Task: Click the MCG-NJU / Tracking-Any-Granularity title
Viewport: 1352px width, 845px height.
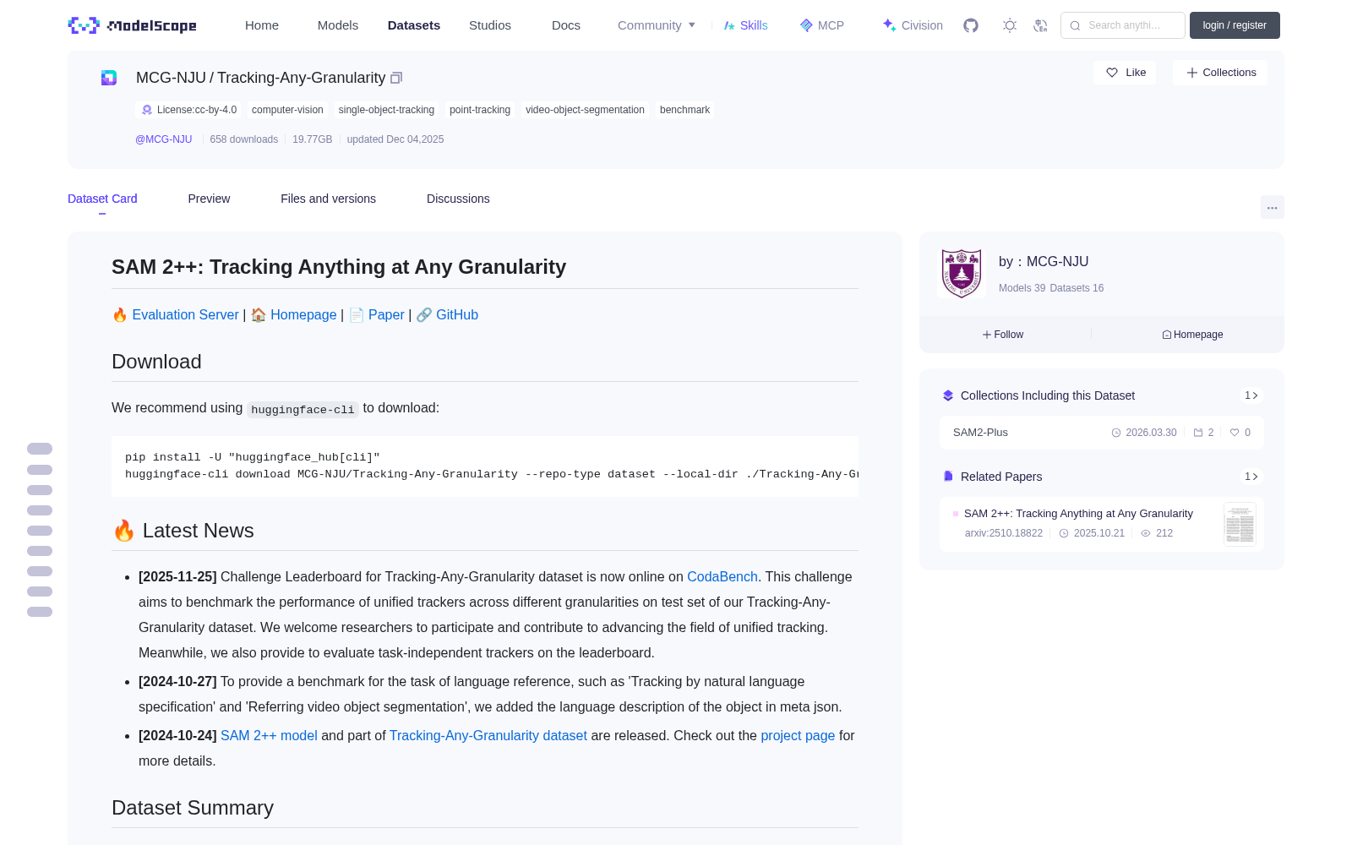Action: (x=260, y=78)
